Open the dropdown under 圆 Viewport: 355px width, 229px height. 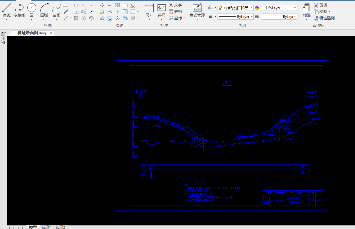[x=31, y=20]
